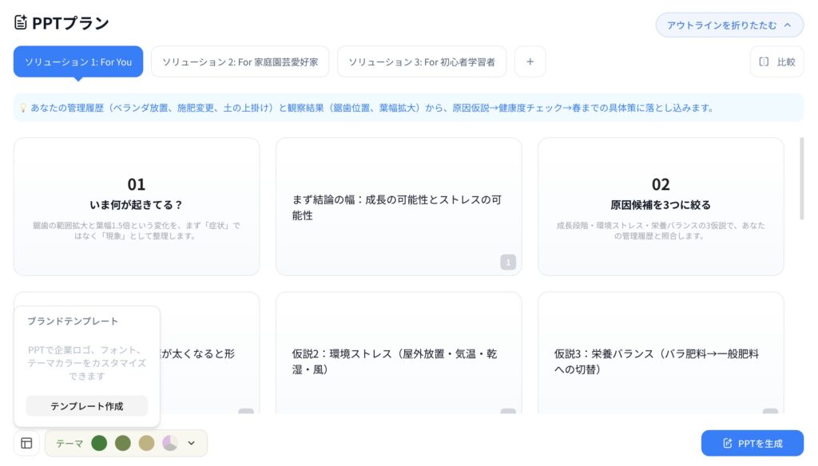Viewport: 818px width, 466px height.
Task: Choose the beige theme color swatch
Action: (146, 443)
